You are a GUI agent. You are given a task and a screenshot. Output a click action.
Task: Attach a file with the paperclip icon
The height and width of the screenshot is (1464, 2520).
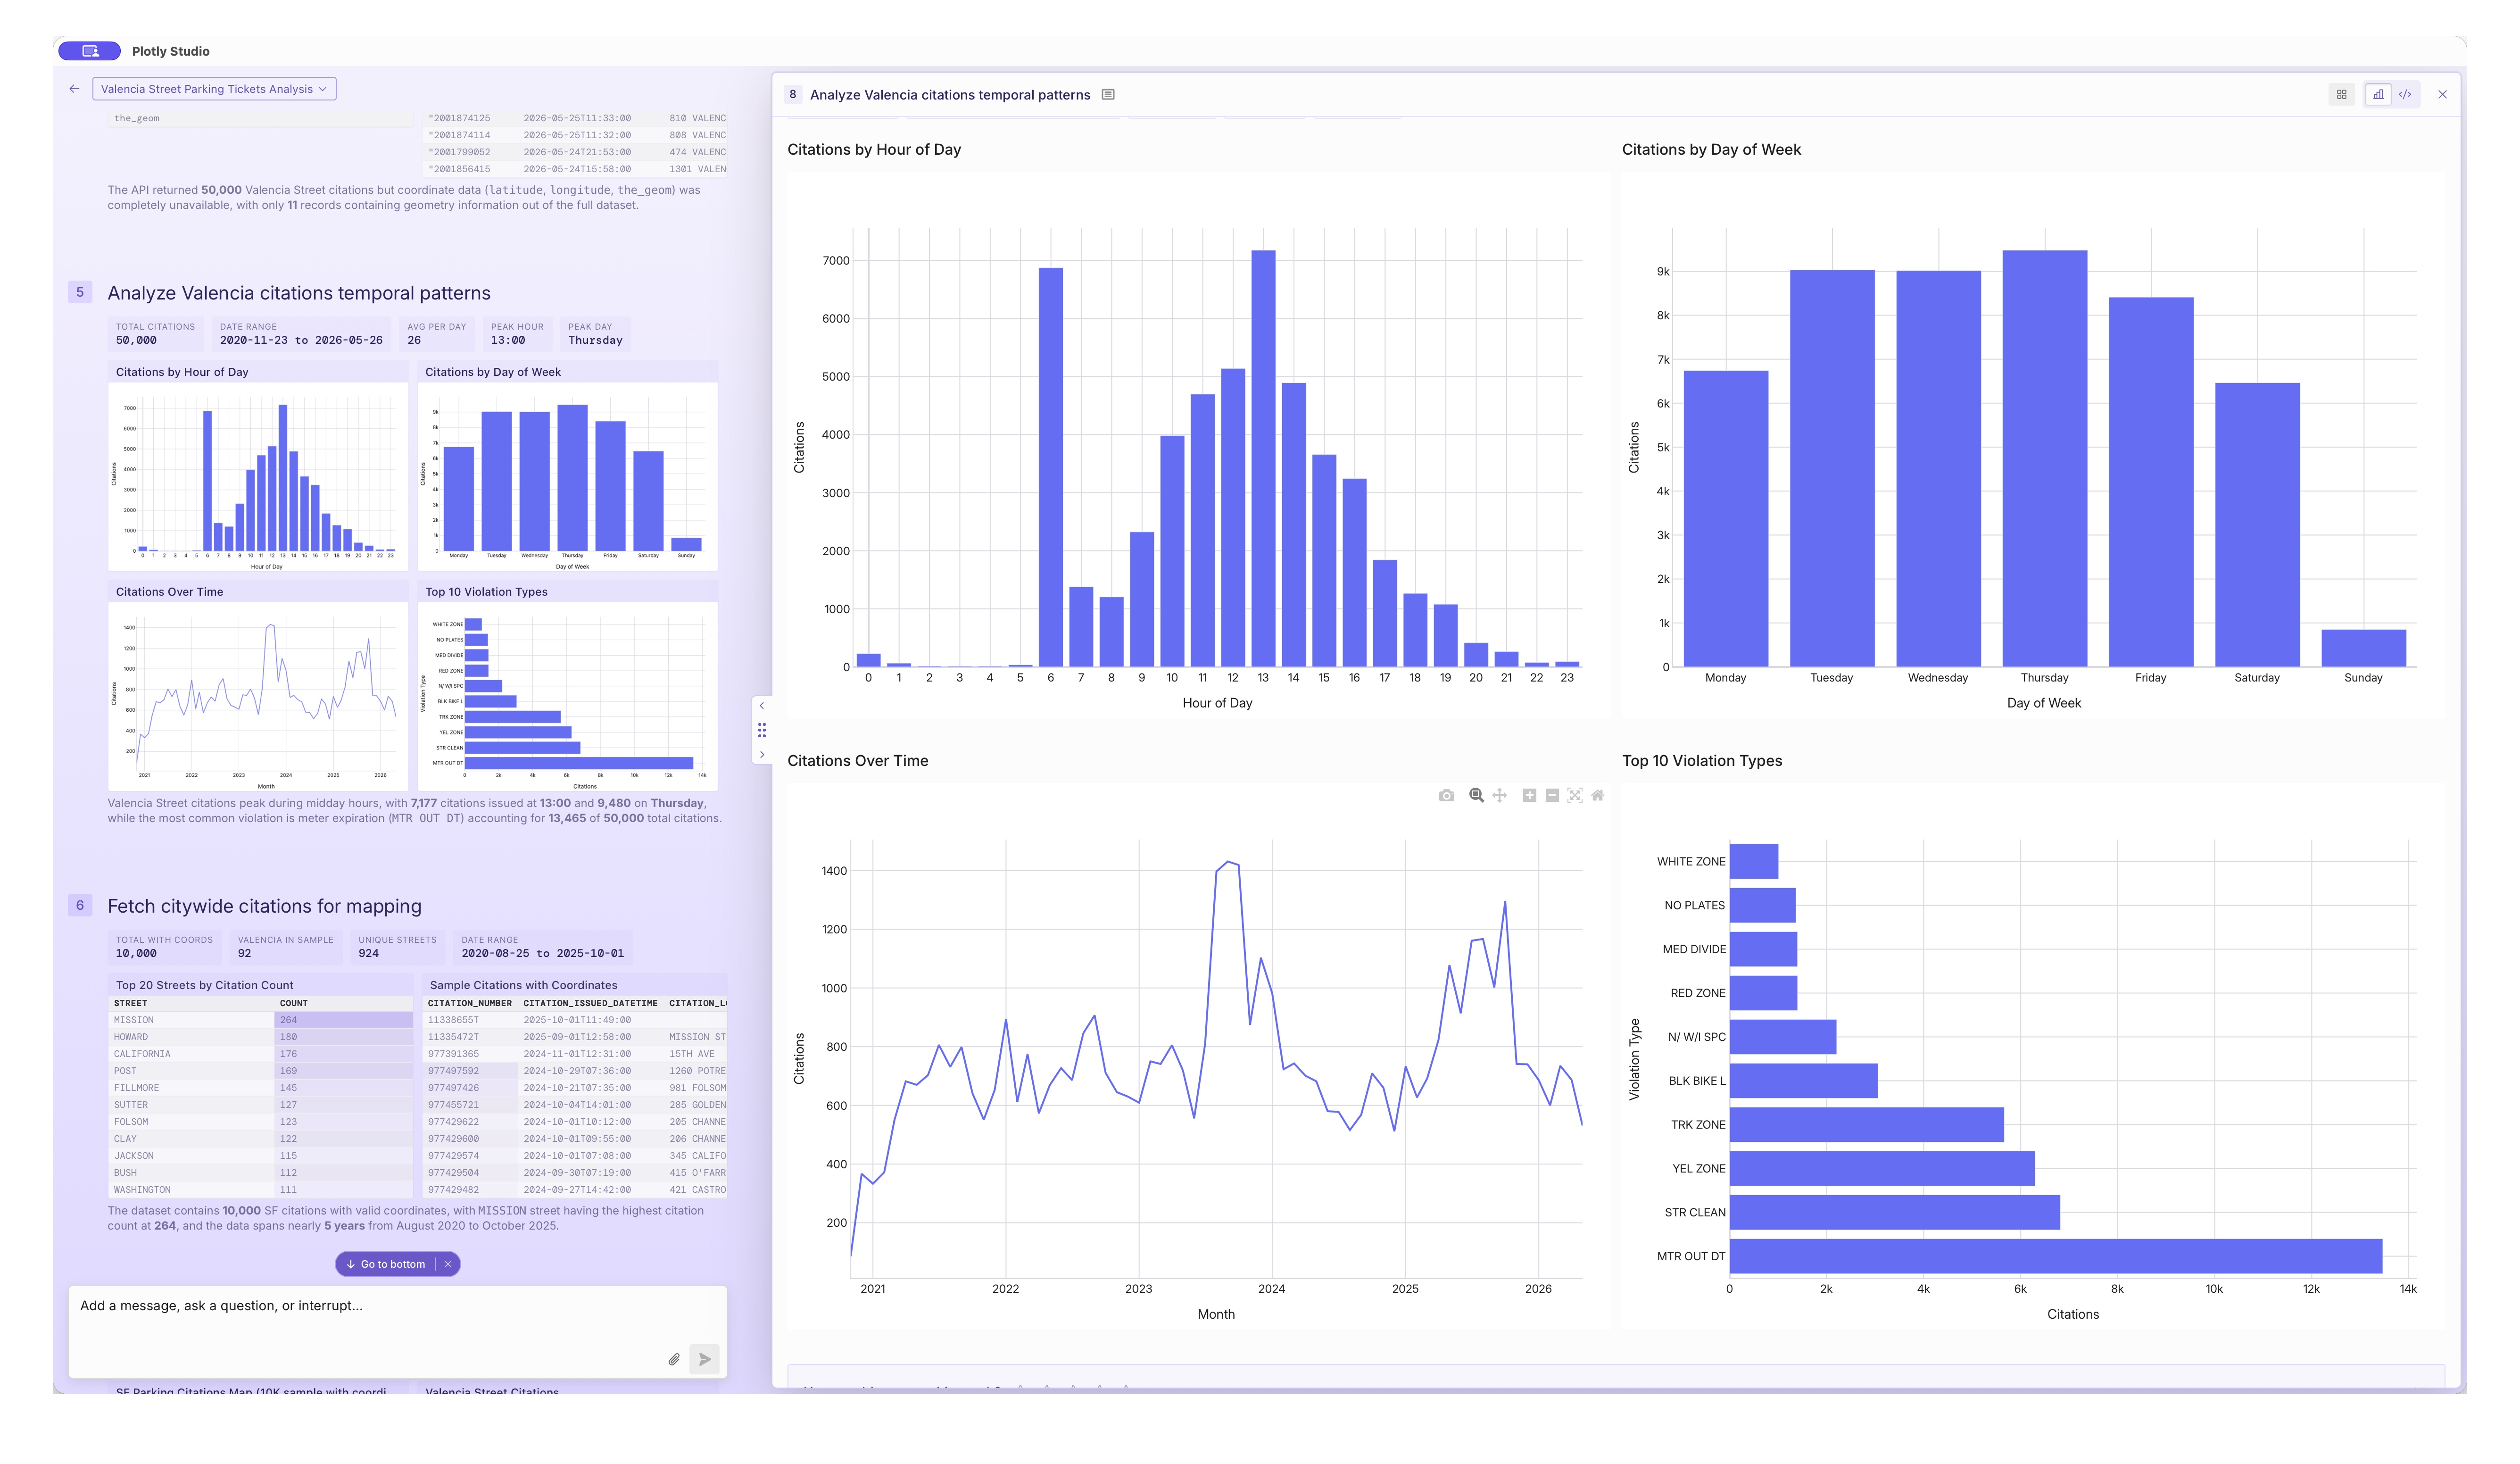pos(674,1360)
